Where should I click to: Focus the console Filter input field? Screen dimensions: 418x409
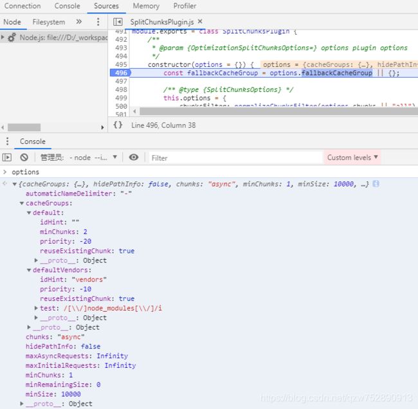pos(235,158)
